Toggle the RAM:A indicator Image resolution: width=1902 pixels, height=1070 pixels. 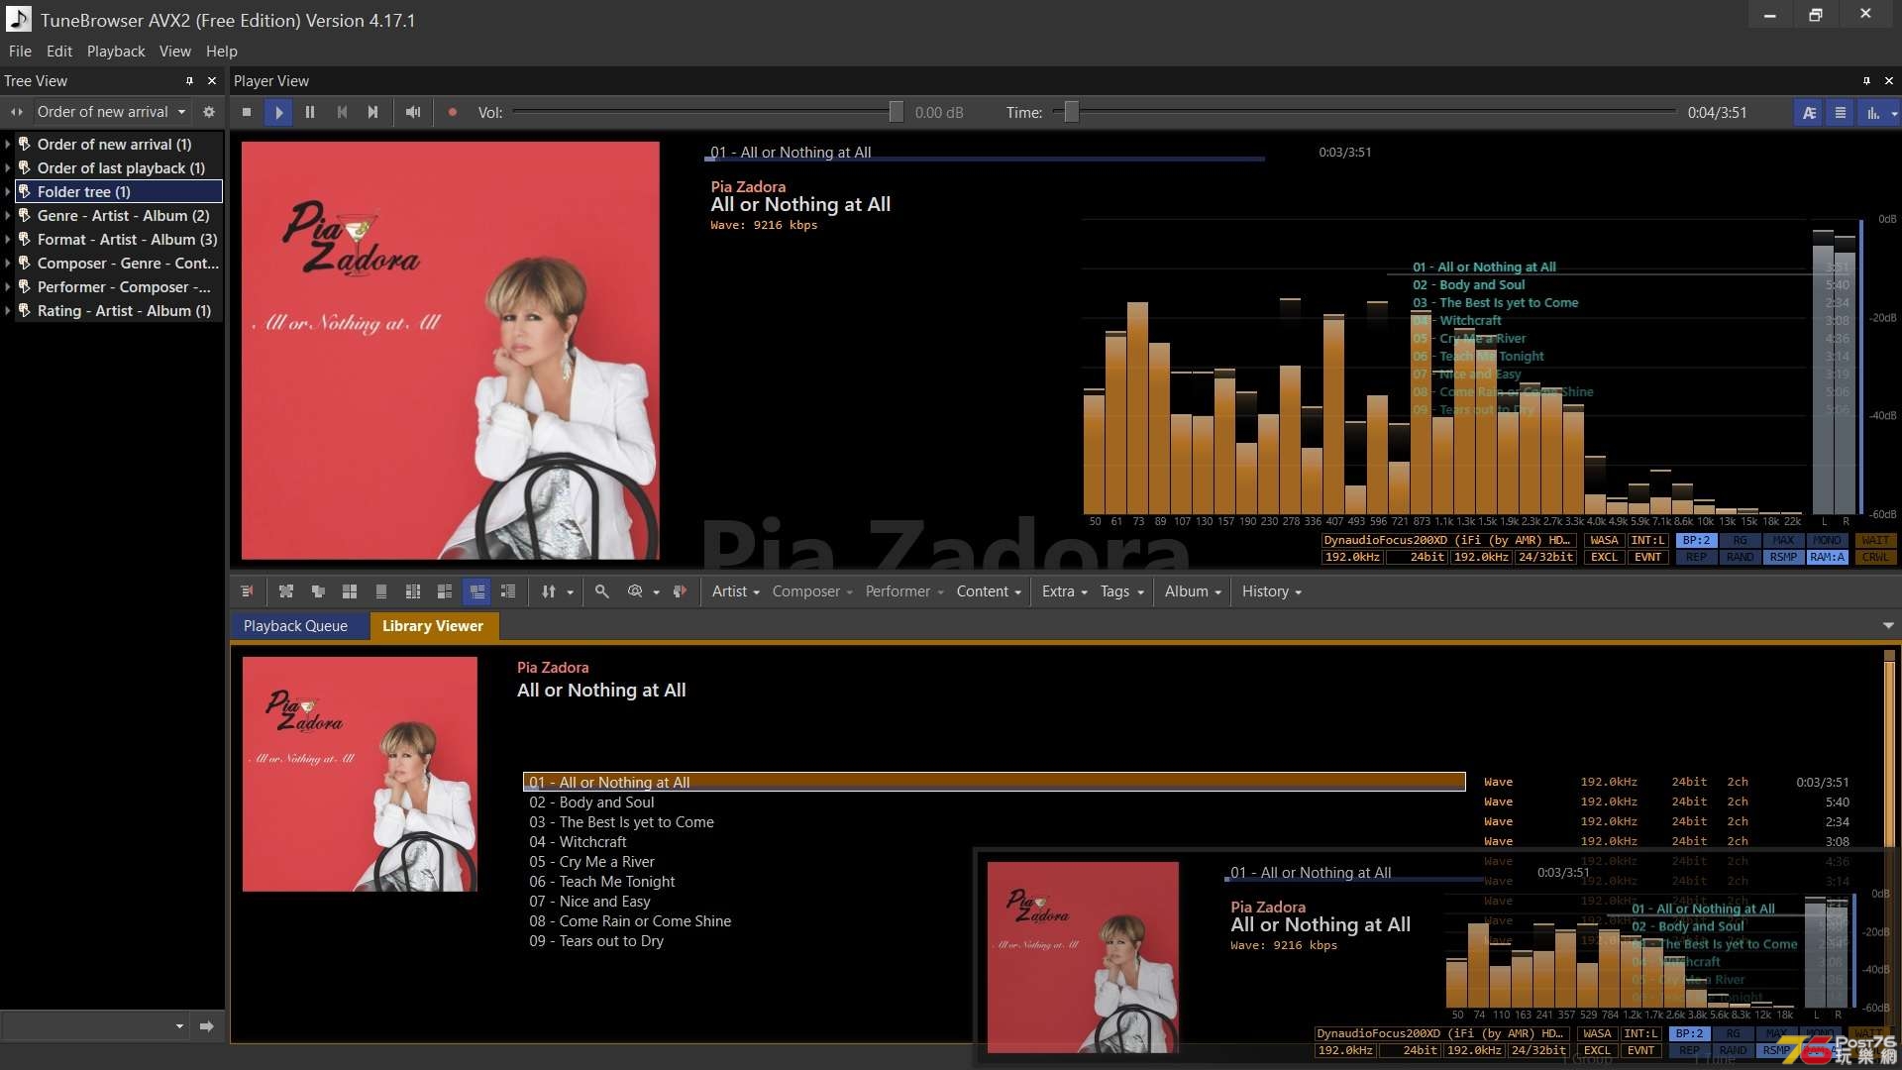1827,558
